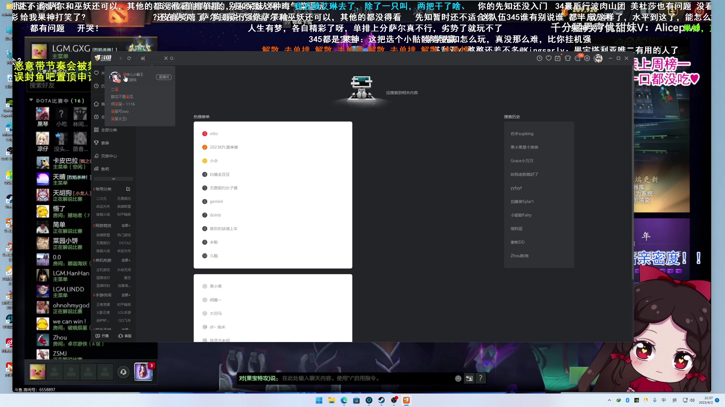Open File Explorer from taskbar
The height and width of the screenshot is (407, 725).
point(332,400)
